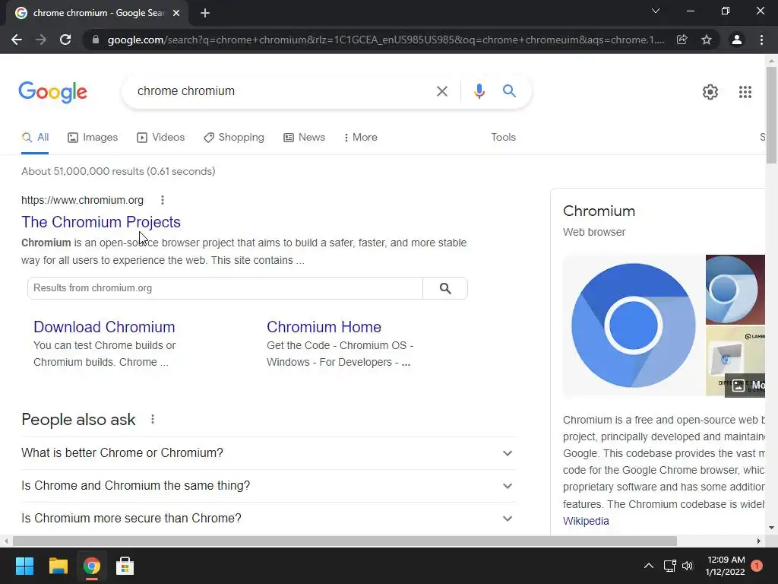Open the Chrome profile avatar

point(737,40)
